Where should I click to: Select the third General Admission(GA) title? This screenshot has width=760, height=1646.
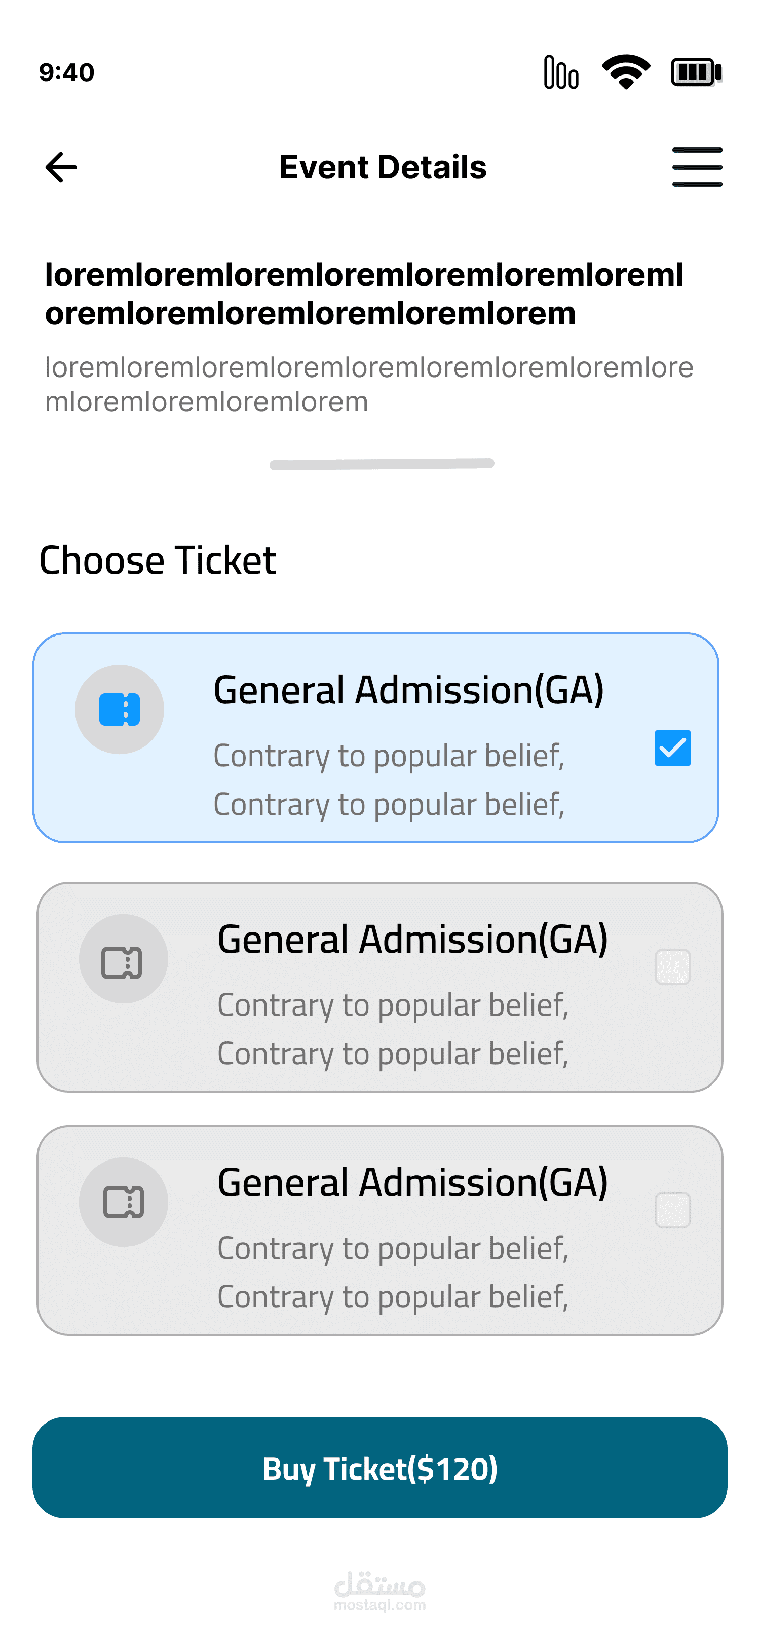click(x=412, y=1183)
